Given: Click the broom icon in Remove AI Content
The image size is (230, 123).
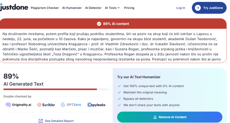Looking at the screenshot, I should (x=155, y=117).
